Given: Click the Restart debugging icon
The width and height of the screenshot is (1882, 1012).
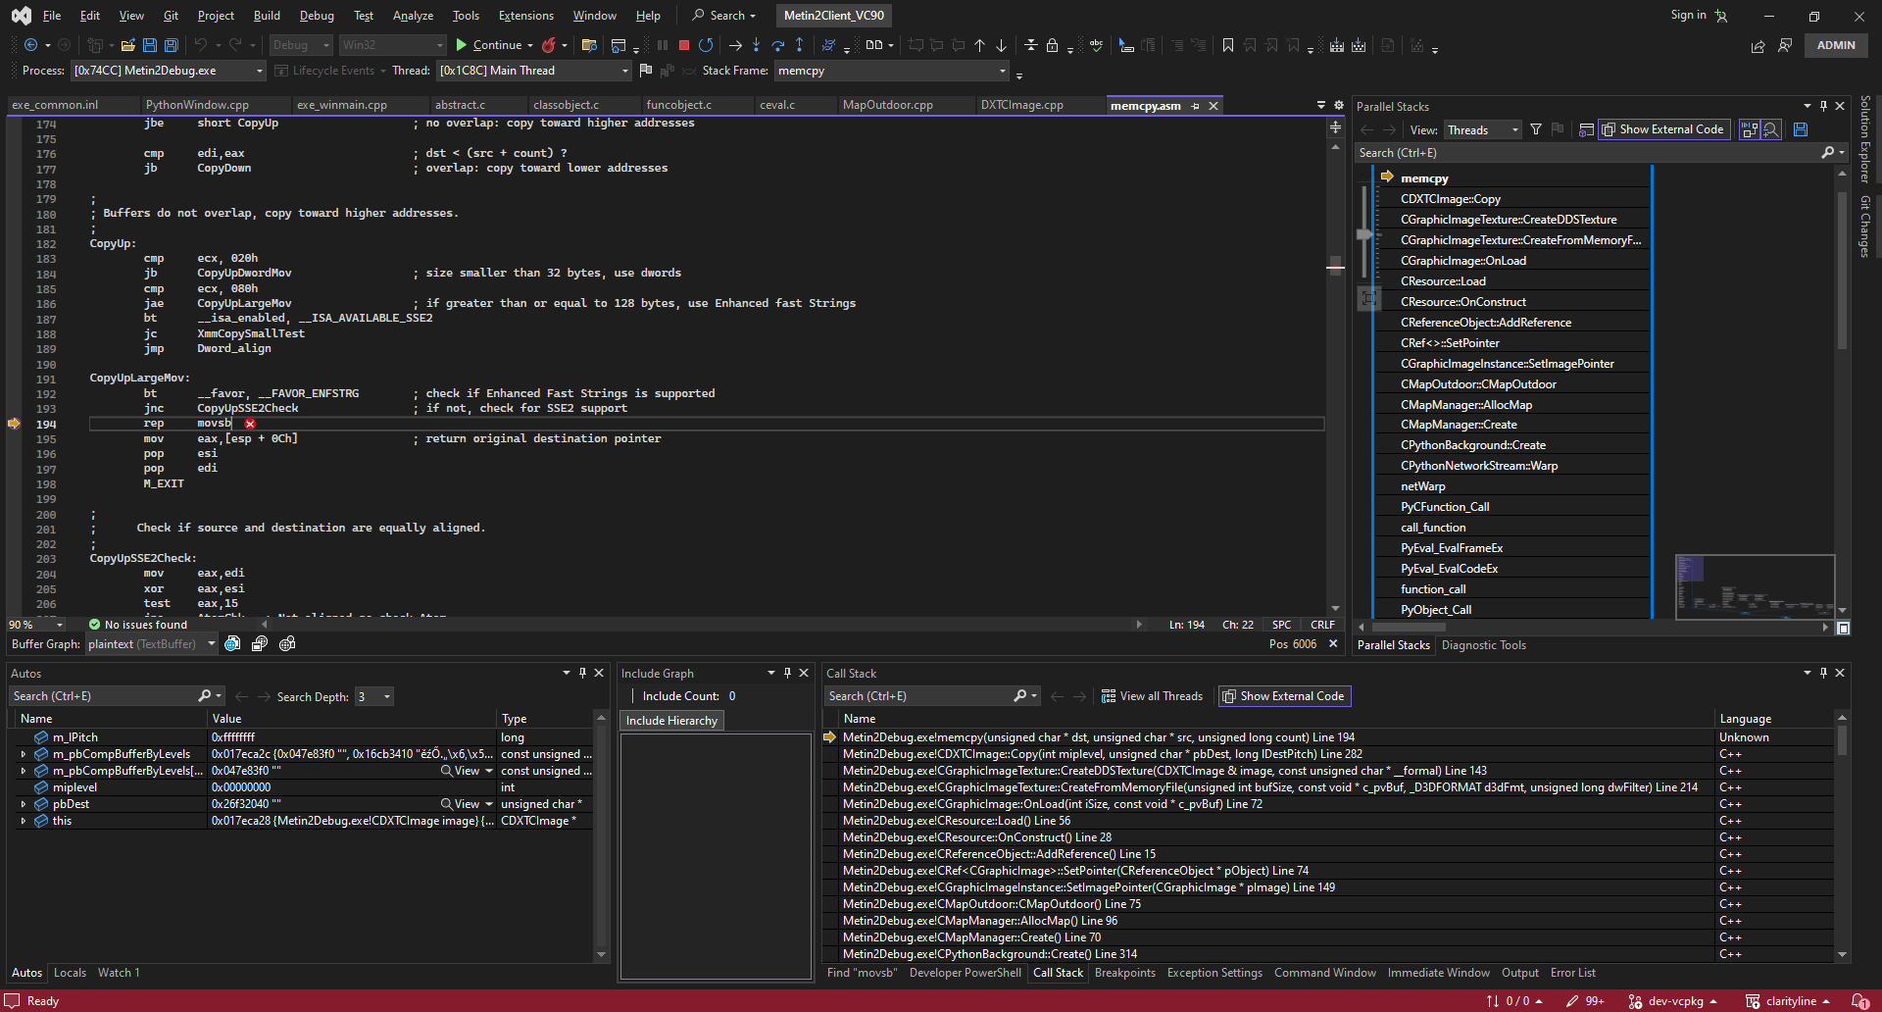Looking at the screenshot, I should pyautogui.click(x=706, y=45).
